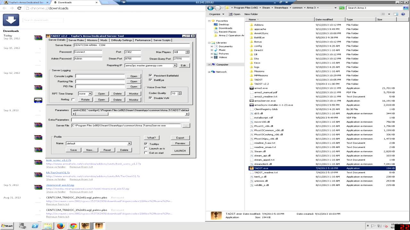Click the Parameters horizontal scrollbar
This screenshot has height=230, width=410.
[130, 114]
